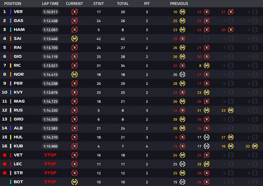Click VER's 1:10.911 lap time pill
This screenshot has height=186, width=263.
(50, 12)
